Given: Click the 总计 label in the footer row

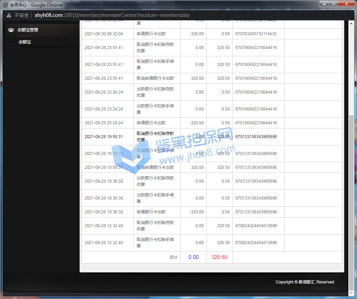Looking at the screenshot, I should tap(173, 257).
